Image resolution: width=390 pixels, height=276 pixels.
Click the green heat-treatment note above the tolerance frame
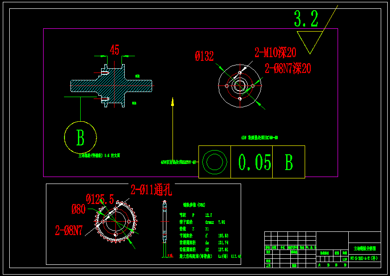point(259,138)
